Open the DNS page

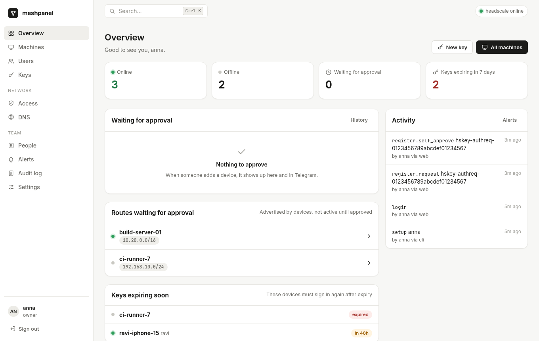(46, 117)
